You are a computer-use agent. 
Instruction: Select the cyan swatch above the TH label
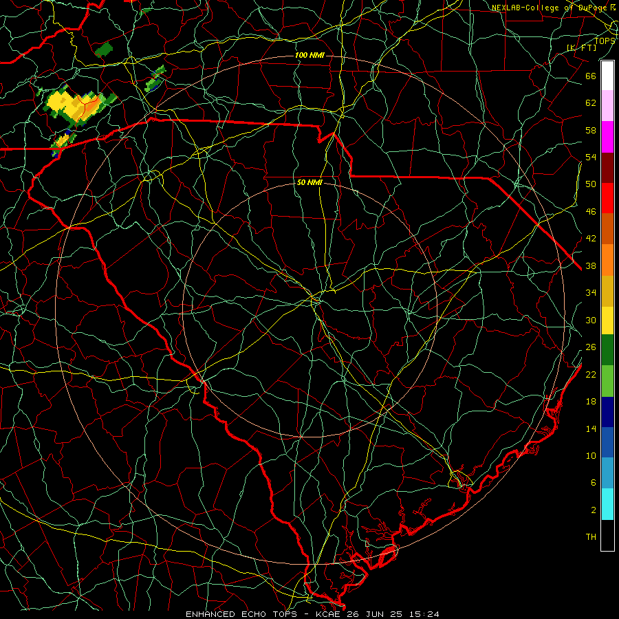(607, 504)
